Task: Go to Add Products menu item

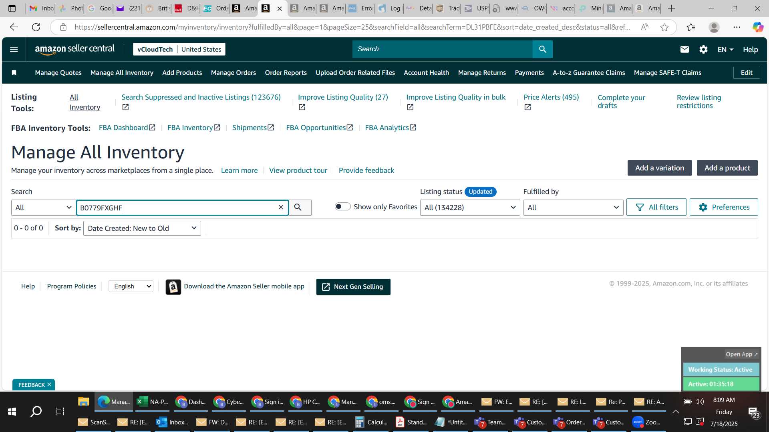Action: (x=182, y=73)
